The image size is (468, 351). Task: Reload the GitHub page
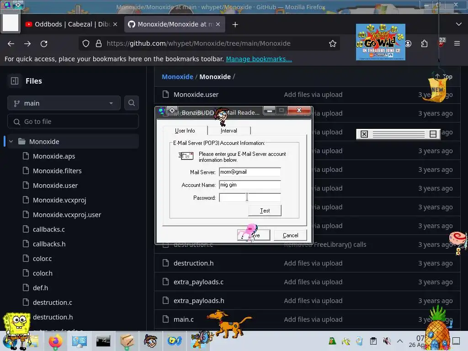(x=44, y=43)
